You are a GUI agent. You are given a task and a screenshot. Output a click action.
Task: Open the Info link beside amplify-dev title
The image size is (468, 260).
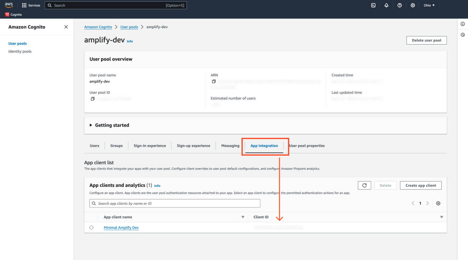[130, 41]
